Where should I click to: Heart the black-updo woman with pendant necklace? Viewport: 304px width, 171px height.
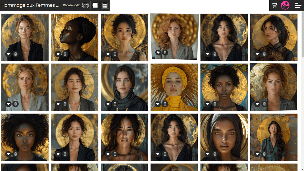pos(108,54)
